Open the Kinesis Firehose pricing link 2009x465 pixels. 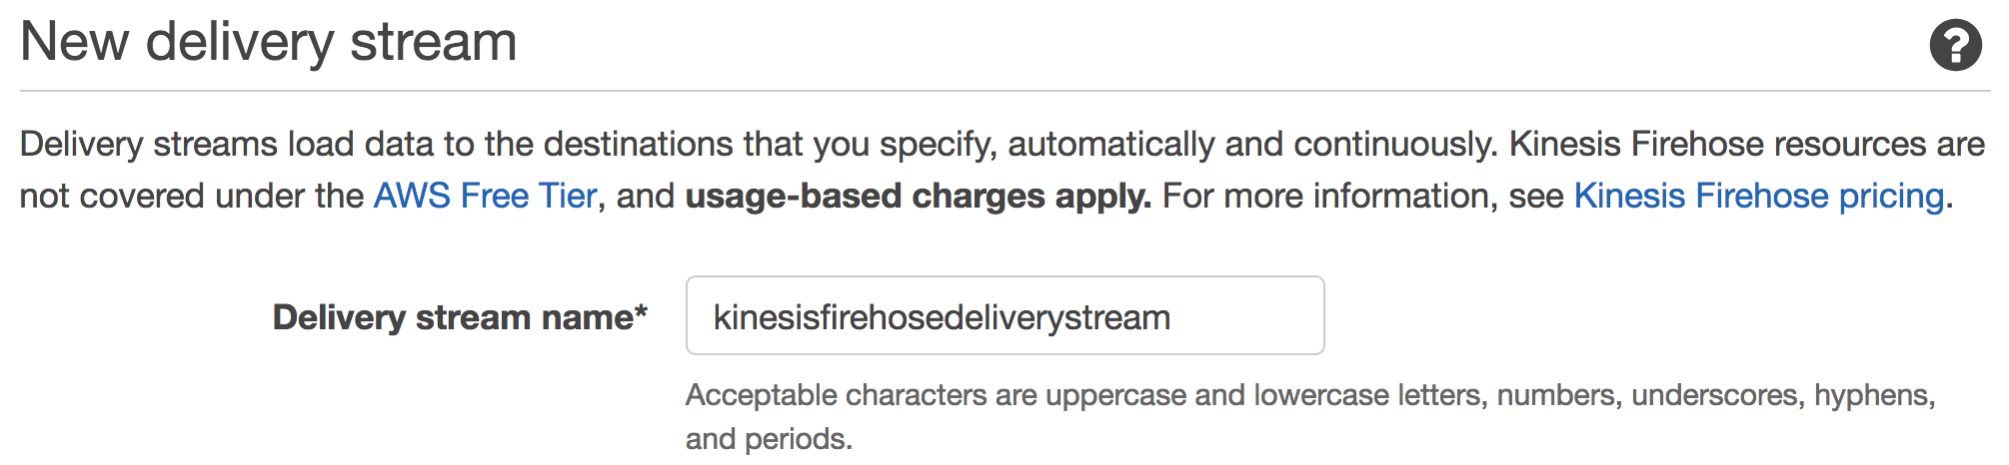1759,196
